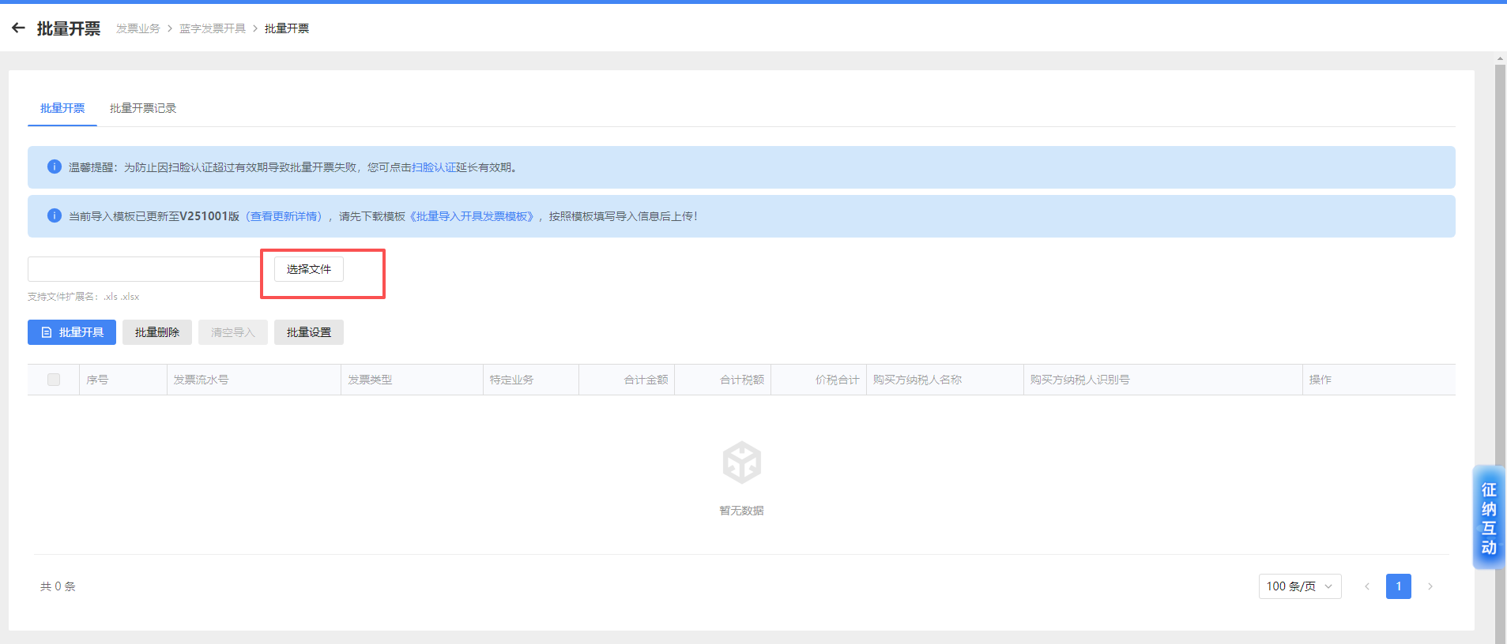Open the 征纳互动 floating widget
Viewport: 1507px width, 644px height.
pos(1488,518)
